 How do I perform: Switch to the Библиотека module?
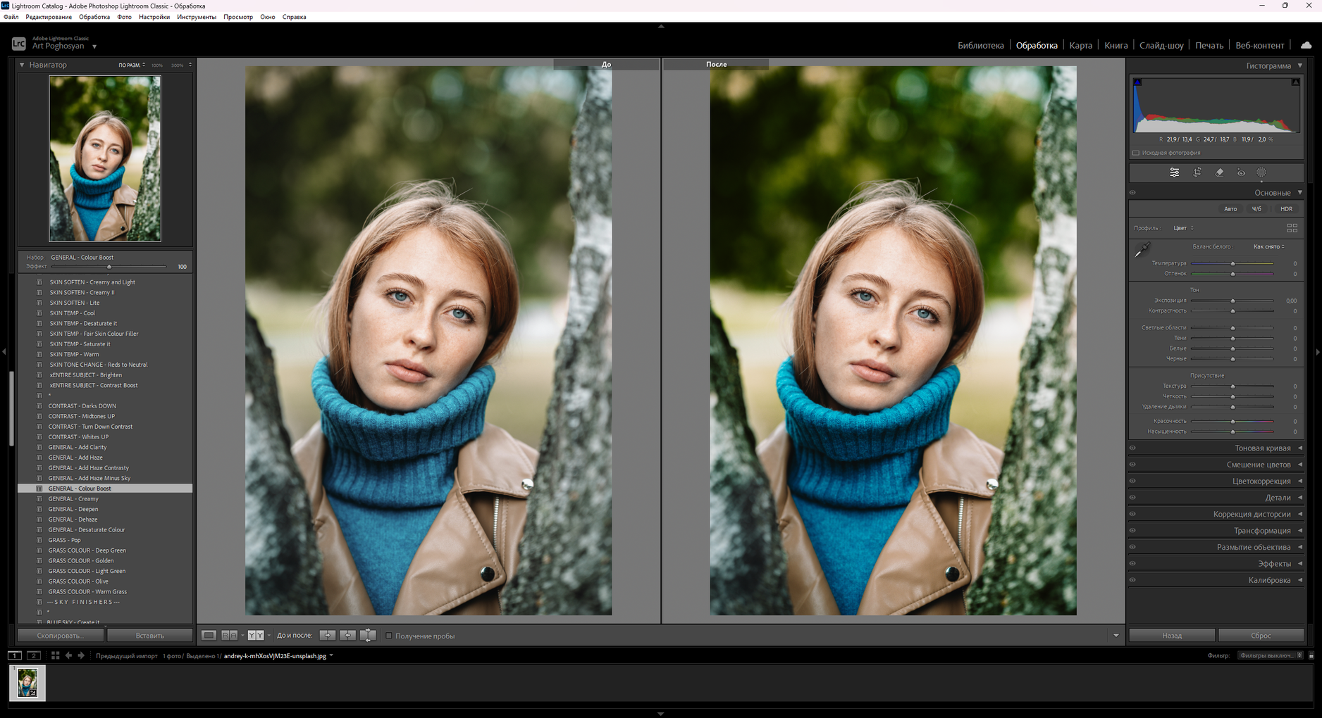click(x=980, y=46)
